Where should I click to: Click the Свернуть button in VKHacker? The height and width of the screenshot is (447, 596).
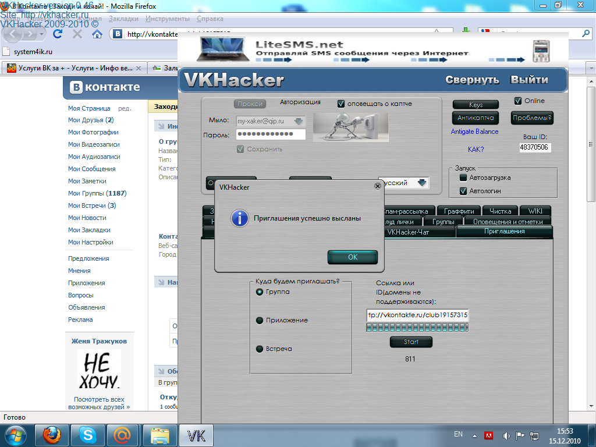(472, 80)
